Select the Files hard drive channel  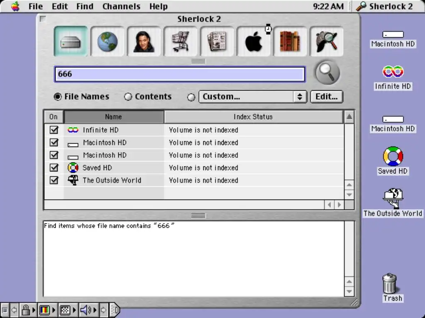[71, 41]
